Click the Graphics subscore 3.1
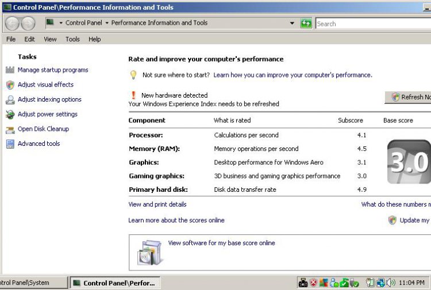This screenshot has height=290, width=431. click(361, 163)
